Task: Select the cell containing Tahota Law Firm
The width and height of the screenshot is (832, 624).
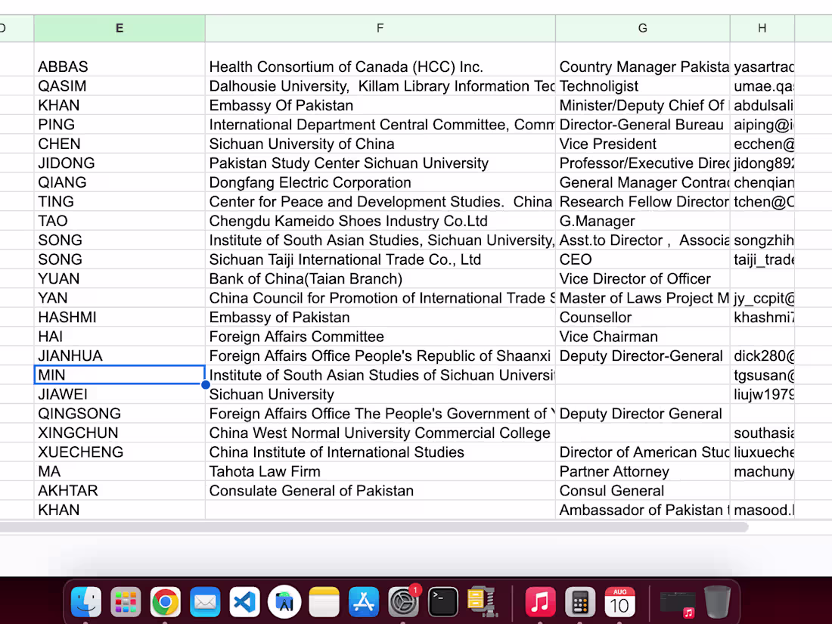Action: 380,471
